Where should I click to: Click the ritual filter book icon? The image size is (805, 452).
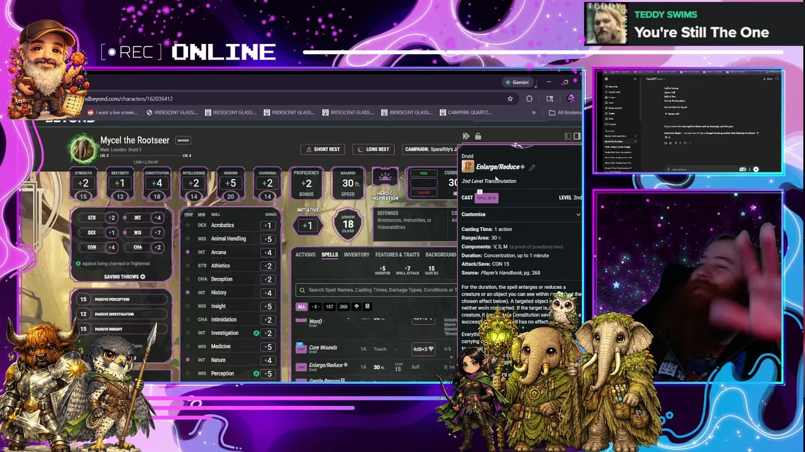pos(367,306)
